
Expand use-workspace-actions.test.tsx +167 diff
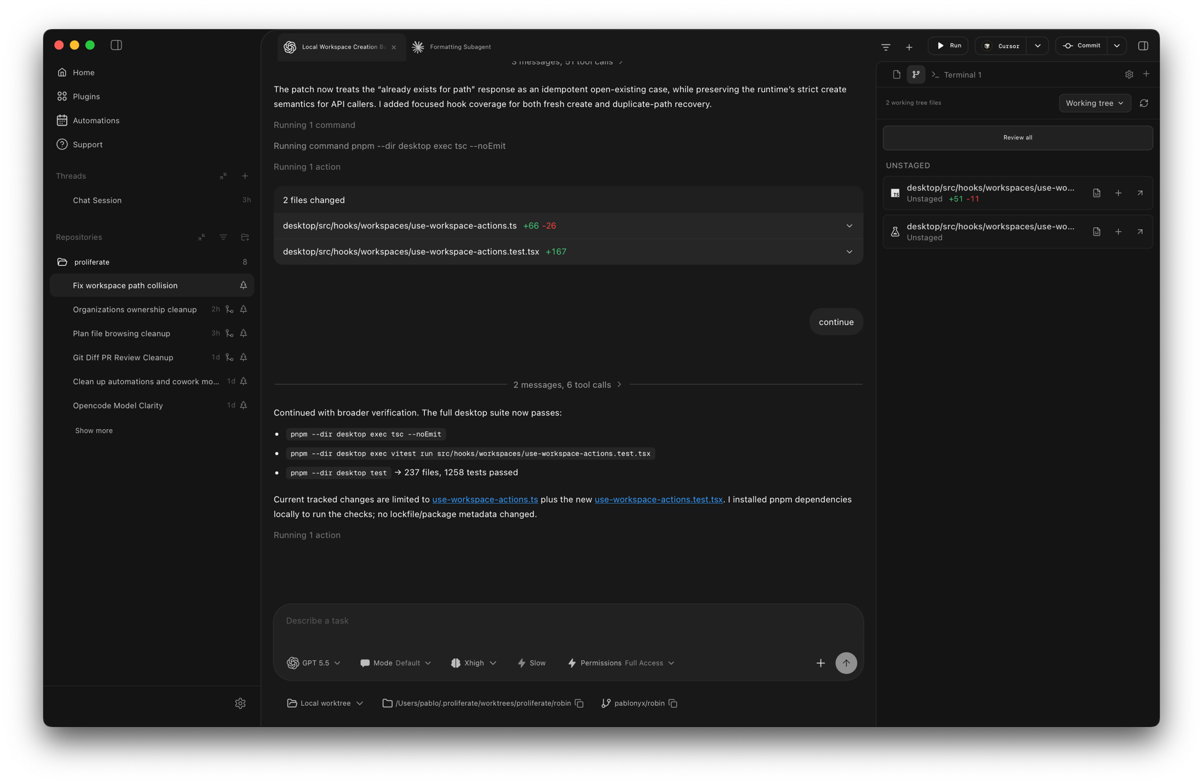tap(849, 252)
